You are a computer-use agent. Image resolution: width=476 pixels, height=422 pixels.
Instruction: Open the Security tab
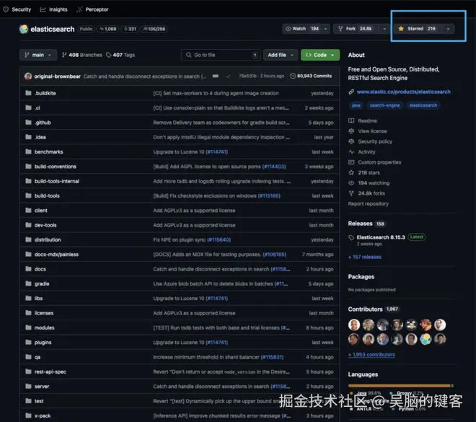pos(17,9)
